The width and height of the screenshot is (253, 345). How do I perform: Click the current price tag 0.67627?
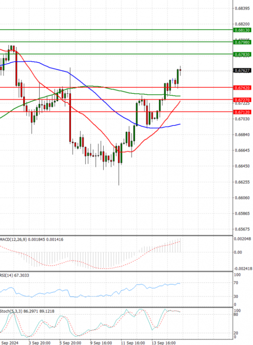click(x=242, y=71)
